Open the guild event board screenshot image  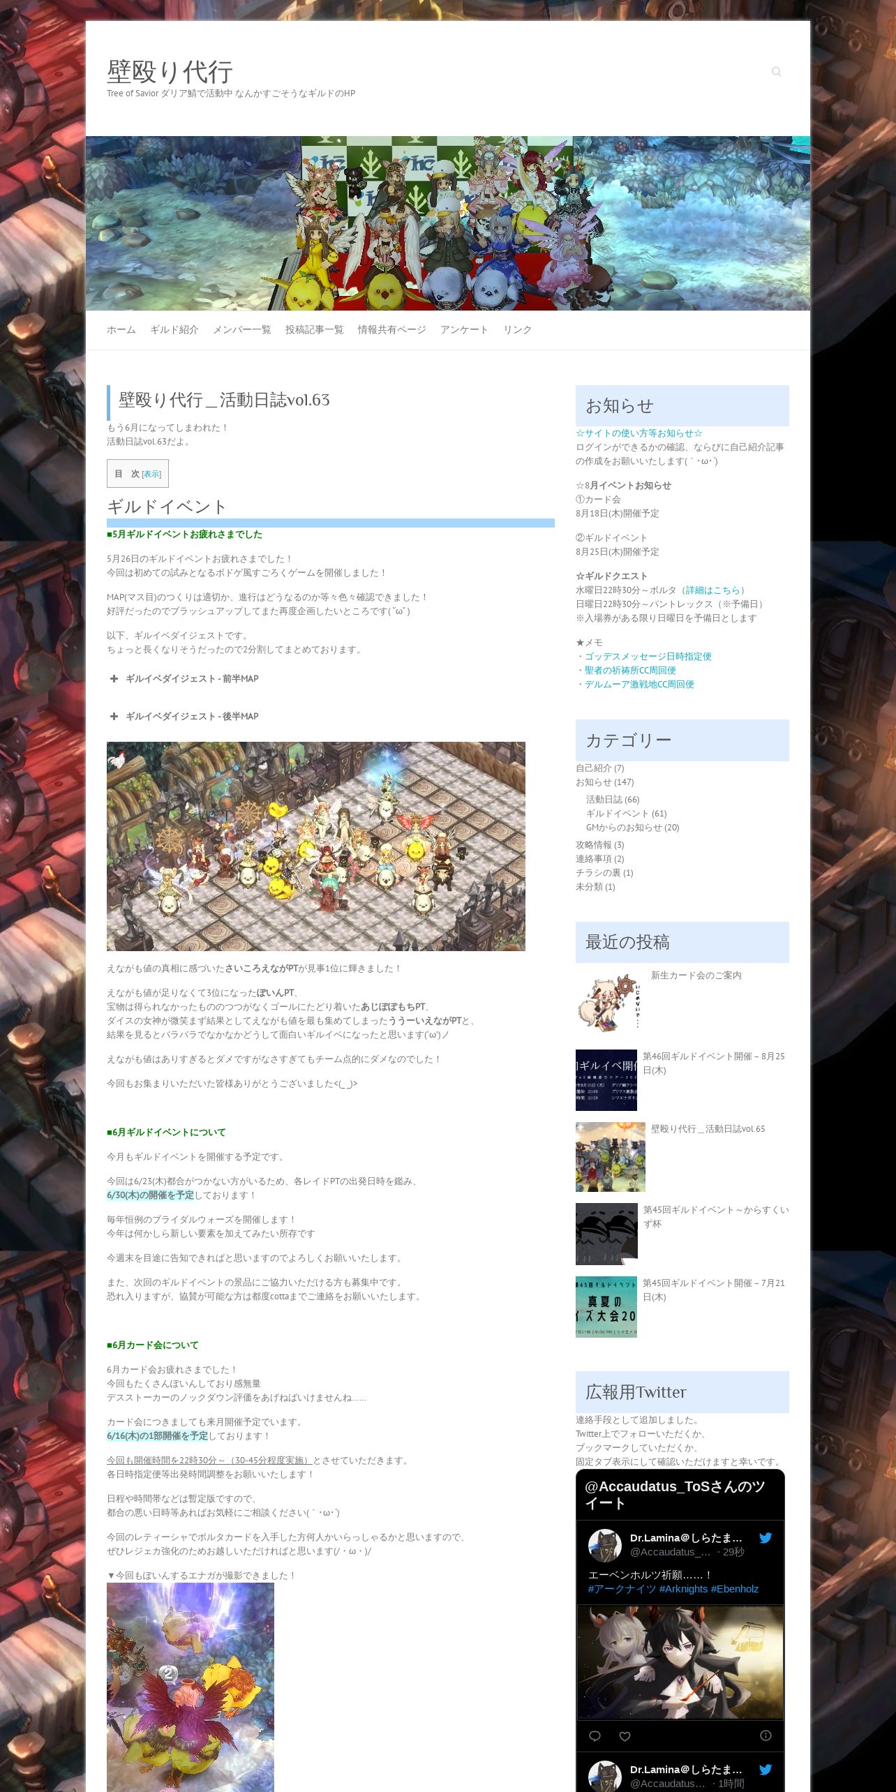(316, 846)
